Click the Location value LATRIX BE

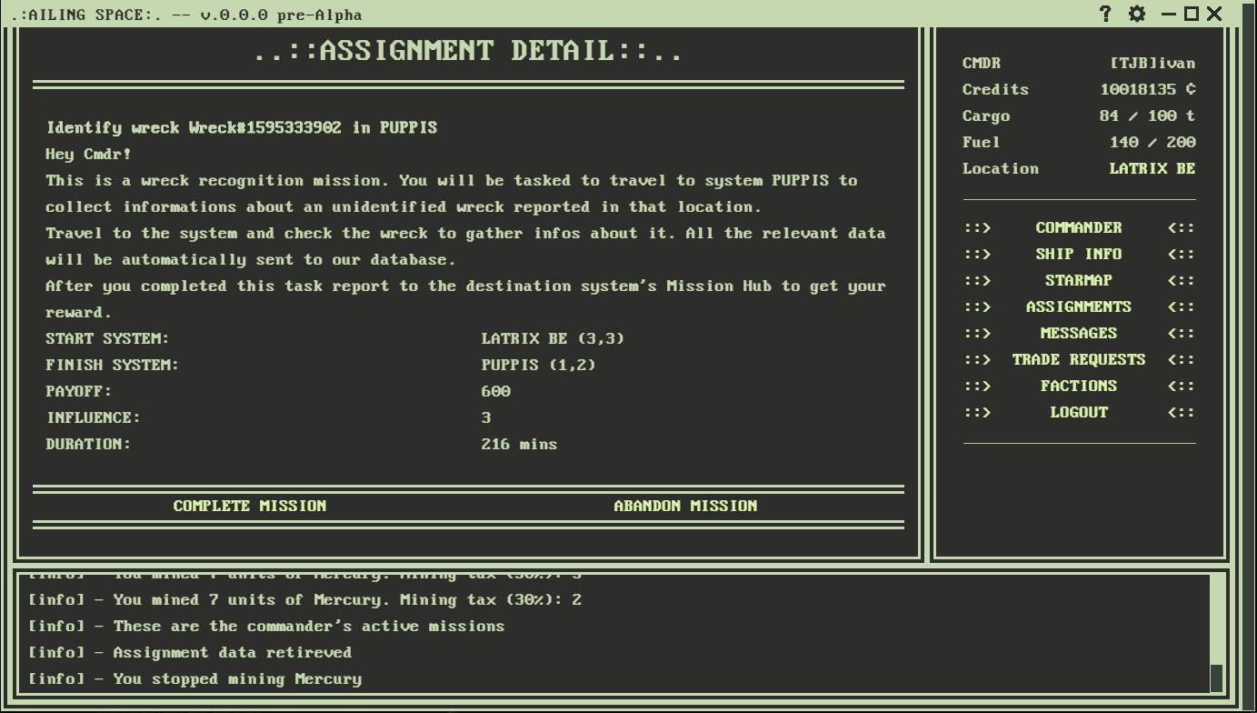[1154, 168]
